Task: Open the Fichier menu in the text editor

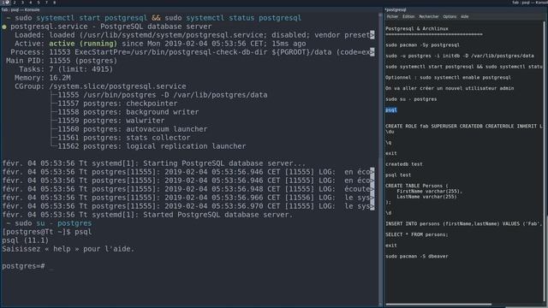Action: click(392, 16)
